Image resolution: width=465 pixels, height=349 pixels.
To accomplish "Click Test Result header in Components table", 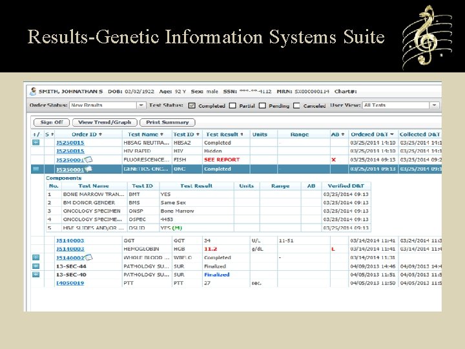I will coord(196,185).
